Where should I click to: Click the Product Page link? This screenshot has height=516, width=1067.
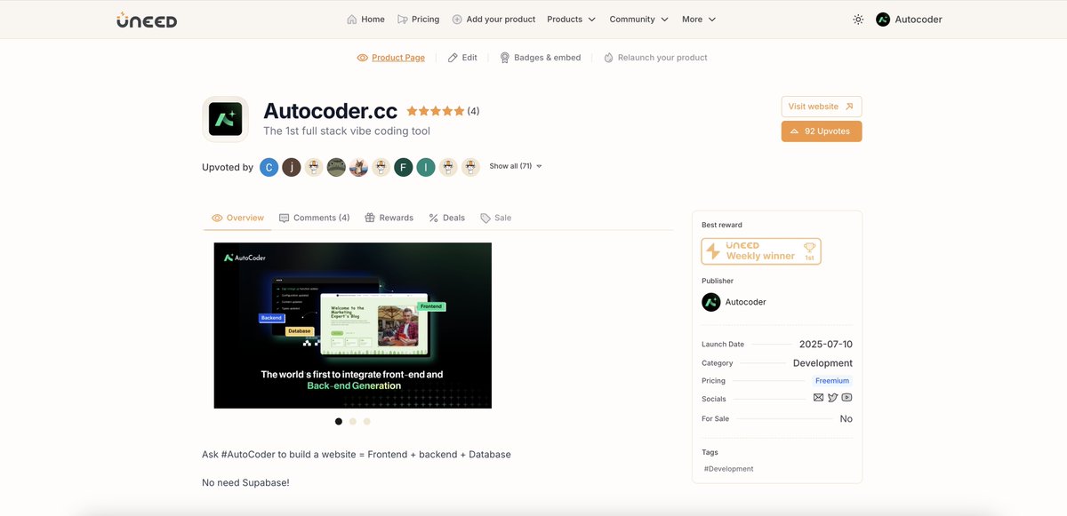click(390, 58)
